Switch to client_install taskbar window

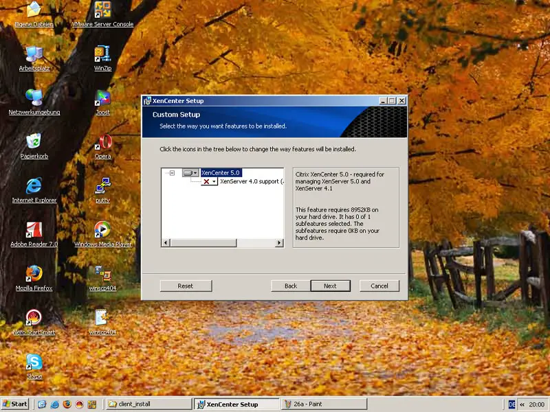tap(149, 404)
